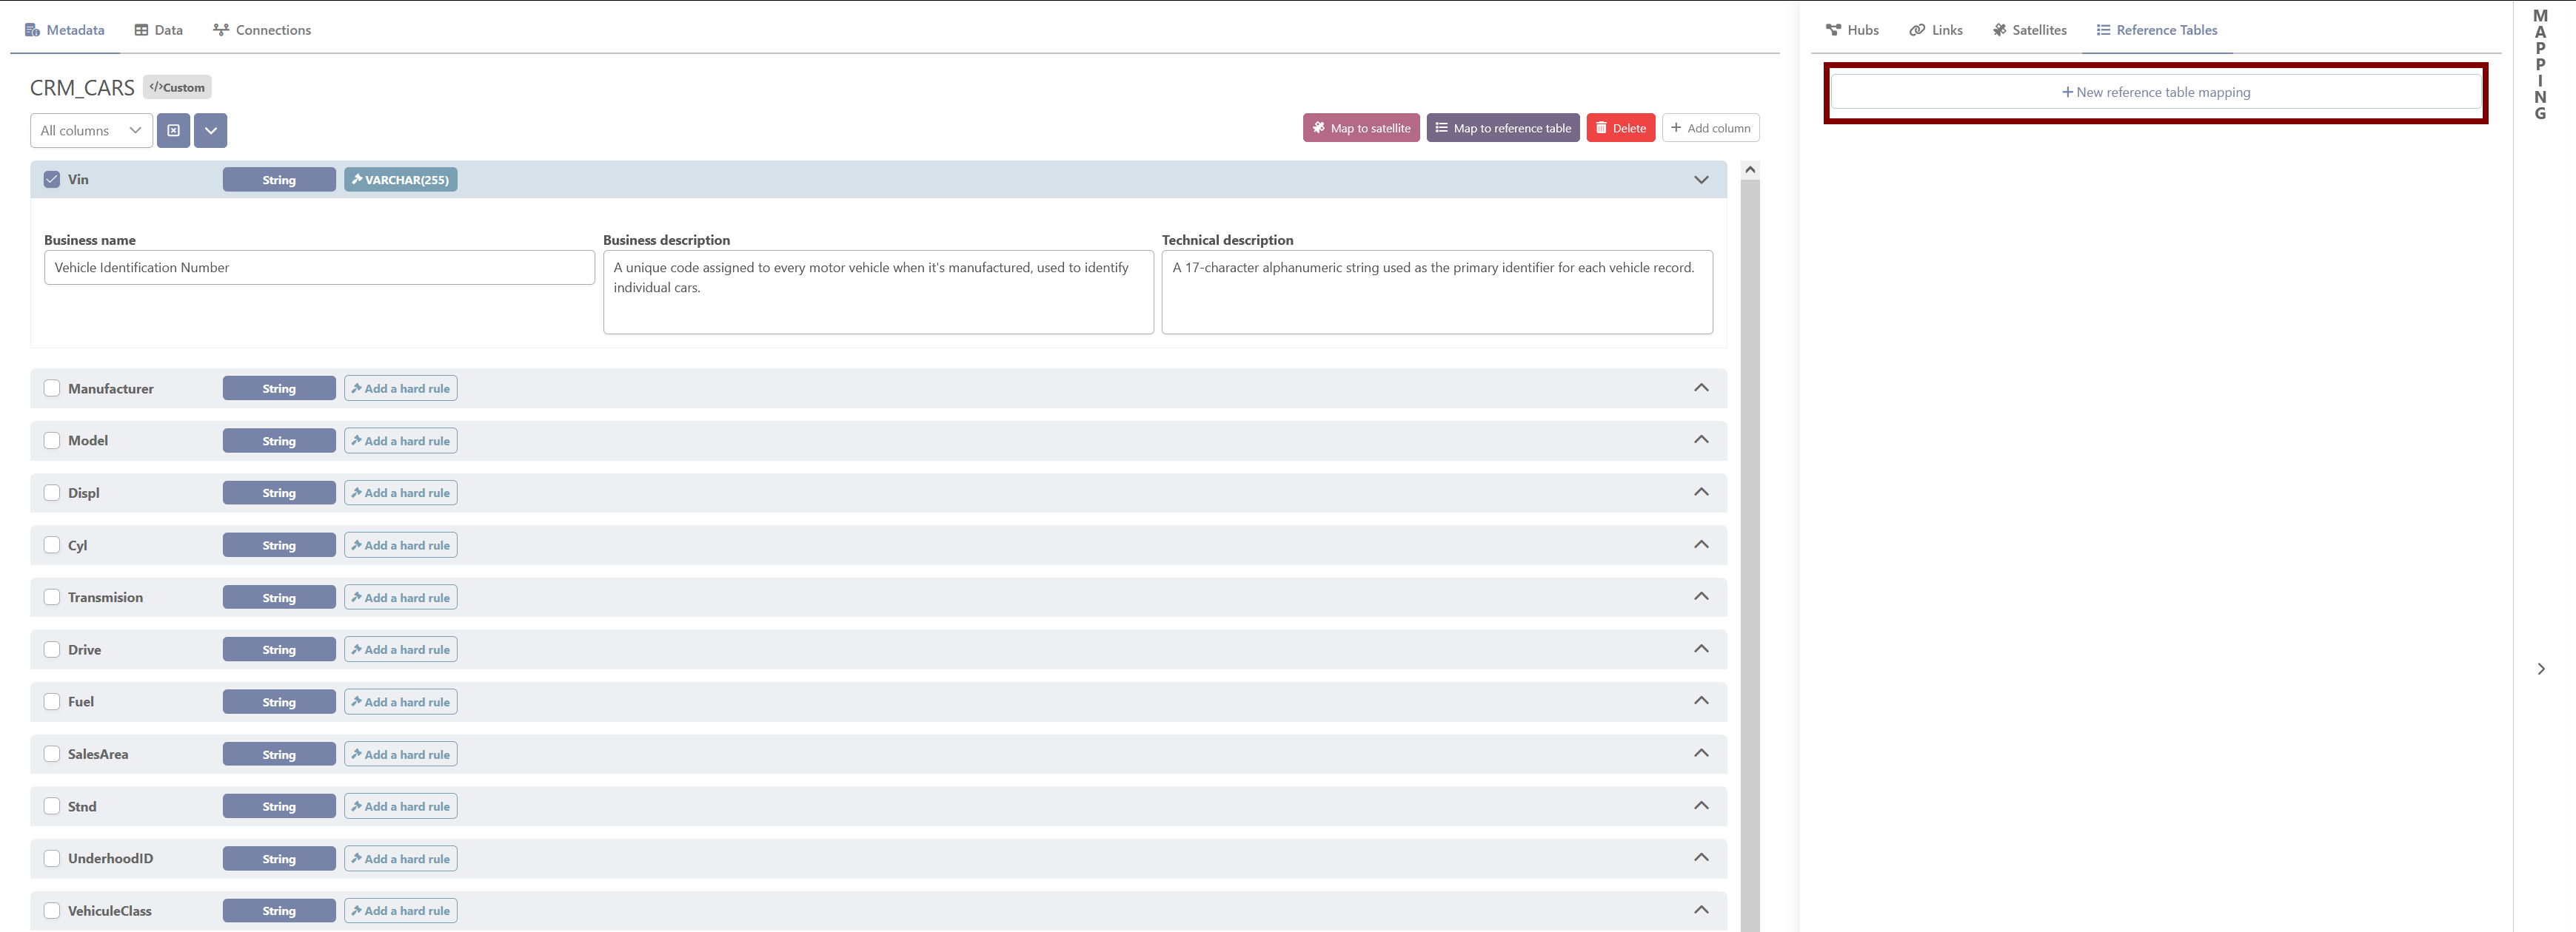
Task: Expand the Transmision row chevron
Action: 1701,596
